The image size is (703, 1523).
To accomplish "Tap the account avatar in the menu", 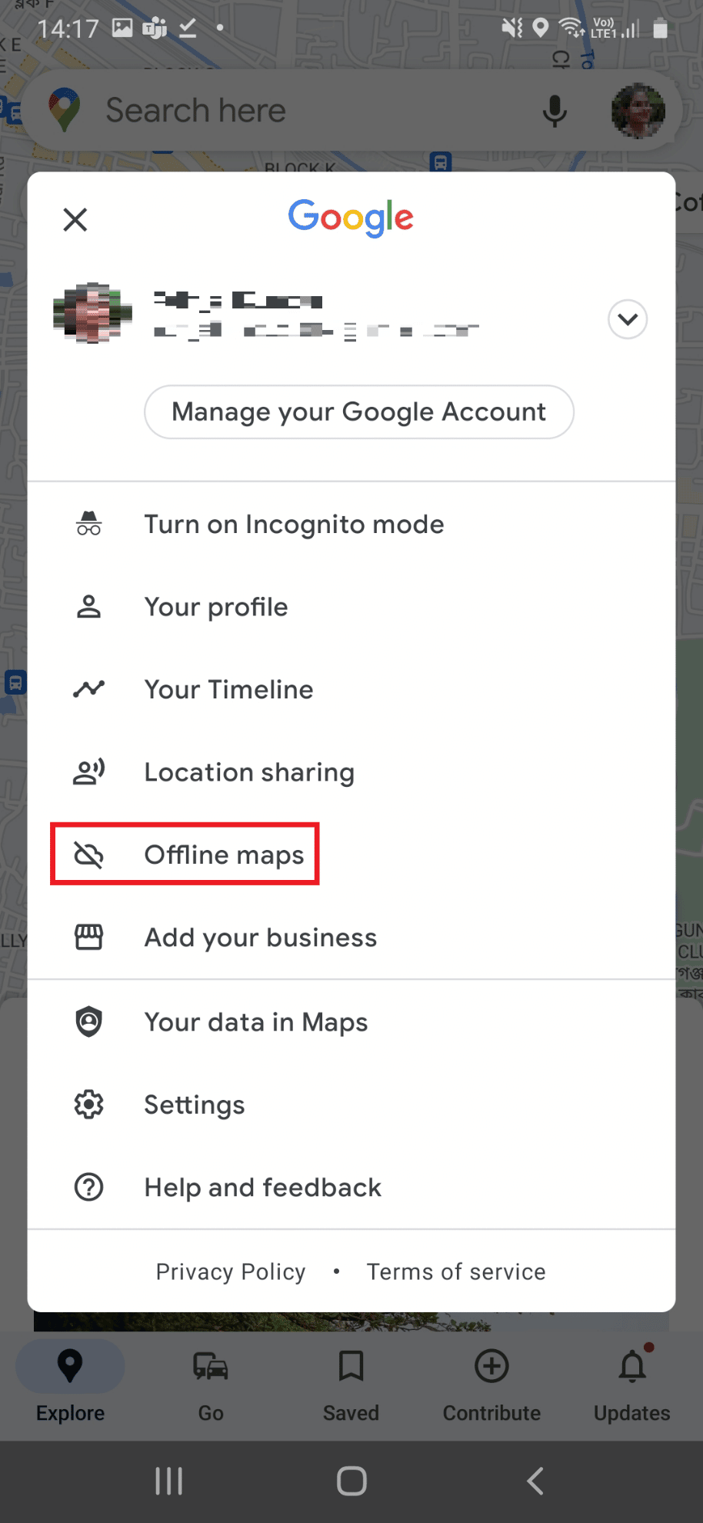I will (x=92, y=313).
